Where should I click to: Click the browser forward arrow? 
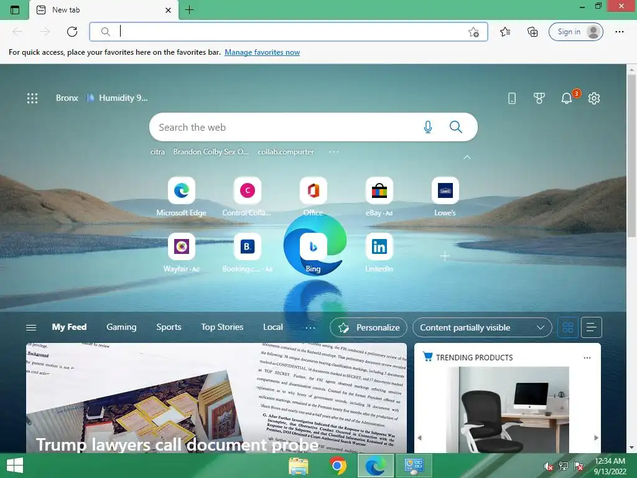point(45,32)
